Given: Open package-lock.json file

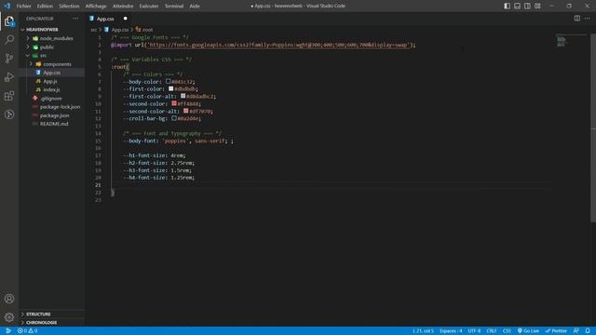Looking at the screenshot, I should tap(52, 107).
